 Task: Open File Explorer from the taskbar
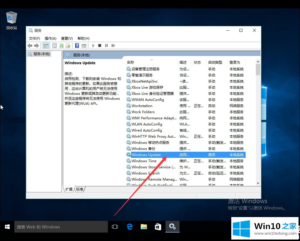[x=144, y=227]
